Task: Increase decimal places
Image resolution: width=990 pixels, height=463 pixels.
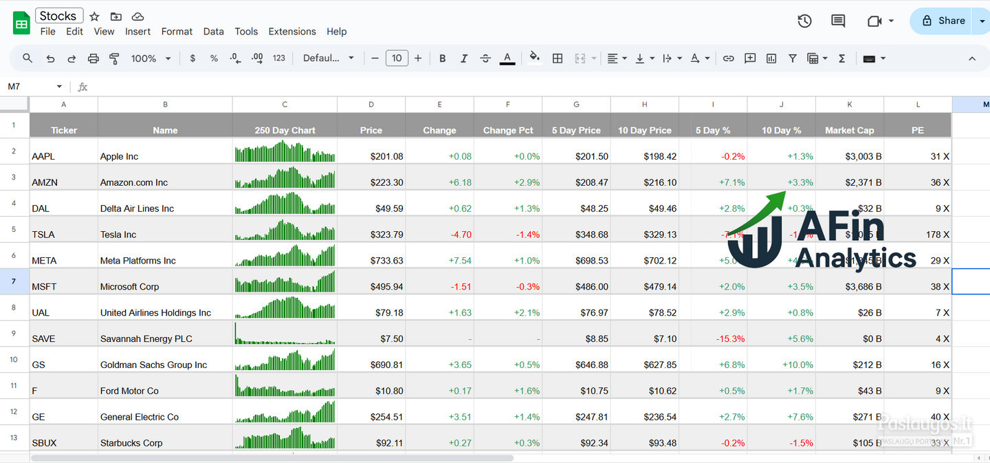Action: pyautogui.click(x=257, y=58)
